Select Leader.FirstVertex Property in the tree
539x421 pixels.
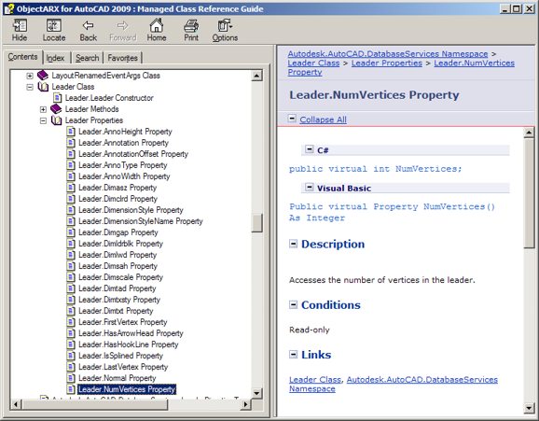point(123,322)
